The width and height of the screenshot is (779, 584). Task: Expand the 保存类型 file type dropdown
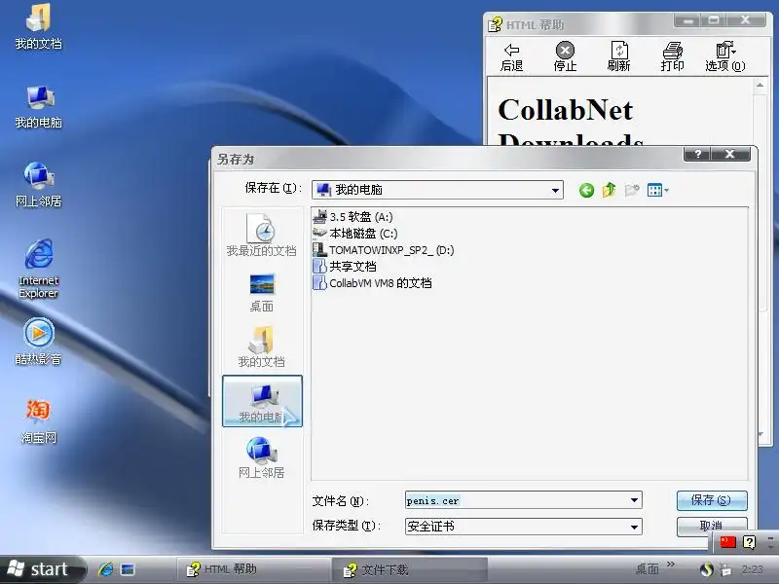pyautogui.click(x=634, y=527)
